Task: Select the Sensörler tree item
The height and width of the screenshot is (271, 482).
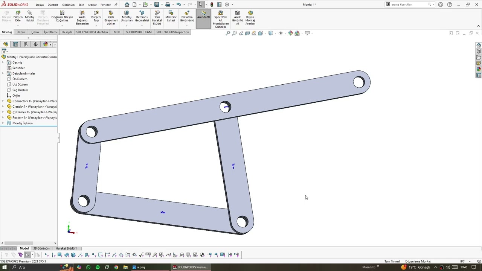Action: (x=18, y=68)
